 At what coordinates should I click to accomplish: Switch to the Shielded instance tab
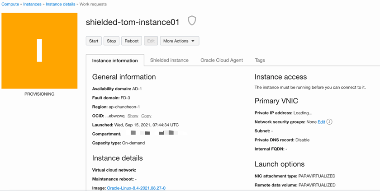[169, 60]
